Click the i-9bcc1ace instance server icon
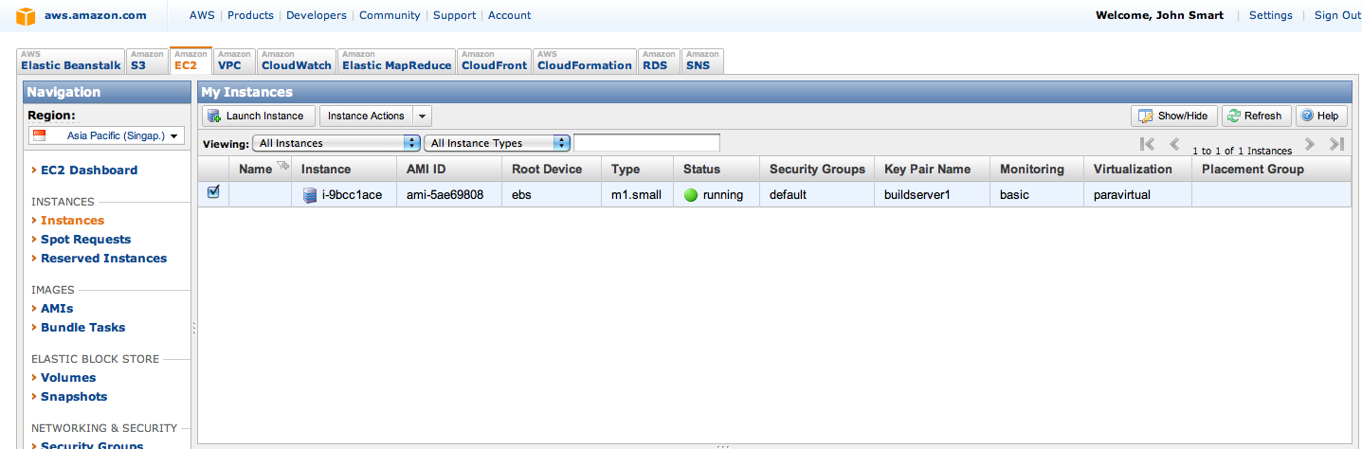 point(310,195)
